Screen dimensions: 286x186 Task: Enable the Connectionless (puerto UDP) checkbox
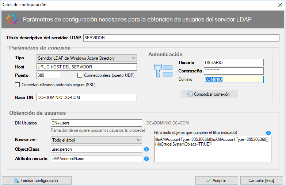point(80,75)
